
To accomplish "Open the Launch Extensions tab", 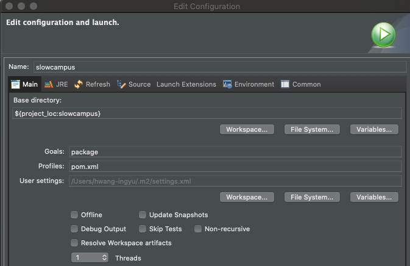I will [186, 84].
